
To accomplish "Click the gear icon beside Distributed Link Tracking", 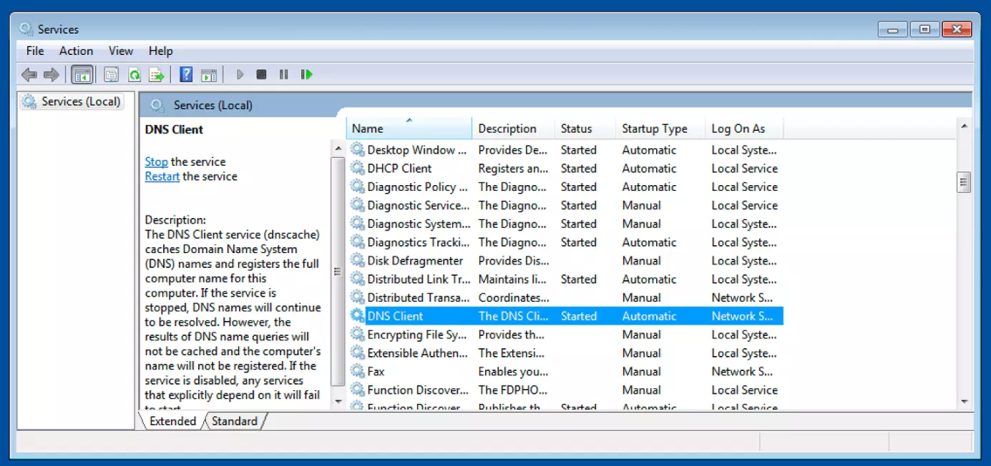I will click(357, 279).
